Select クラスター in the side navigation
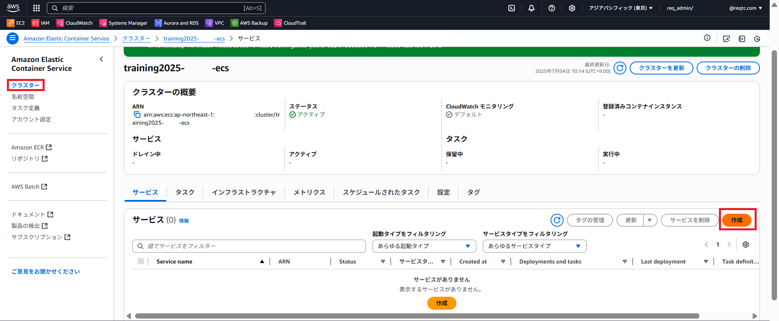The image size is (779, 321). (26, 85)
